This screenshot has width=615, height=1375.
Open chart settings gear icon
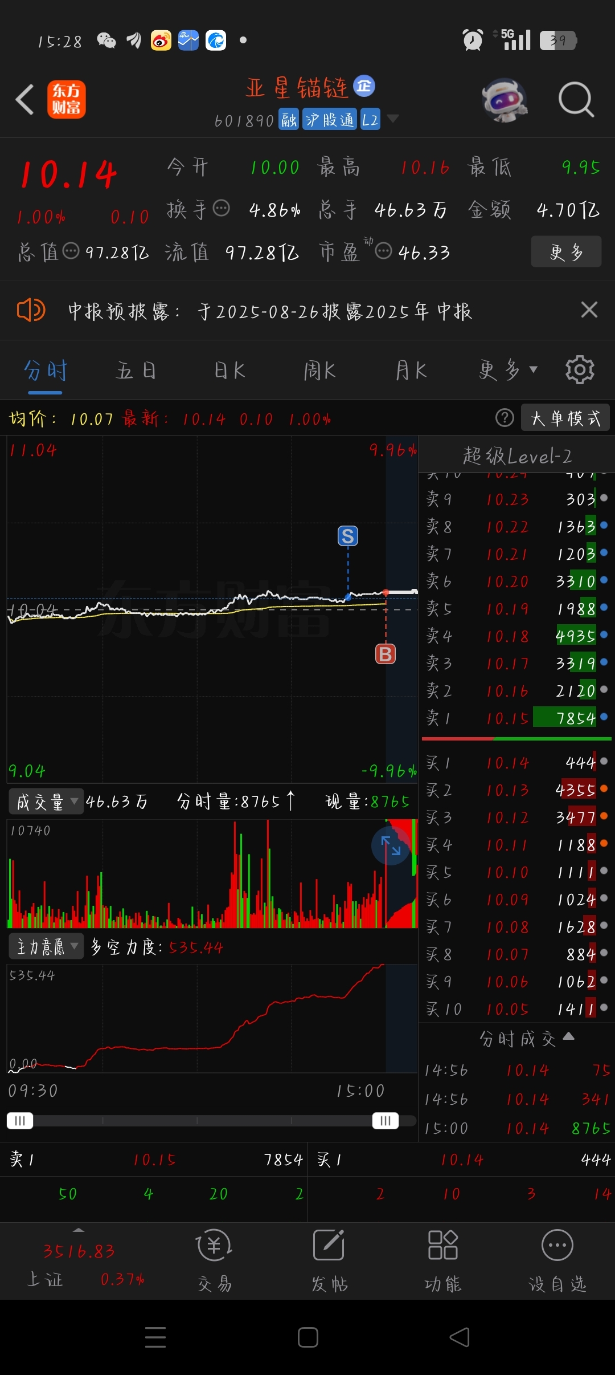(x=580, y=370)
